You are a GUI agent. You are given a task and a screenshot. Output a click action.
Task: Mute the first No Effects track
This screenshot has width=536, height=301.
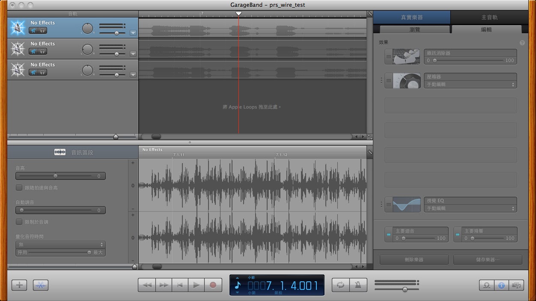tap(33, 30)
